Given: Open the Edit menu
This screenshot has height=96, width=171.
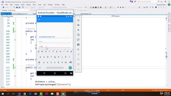Looking at the screenshot, I should pos(6,5).
